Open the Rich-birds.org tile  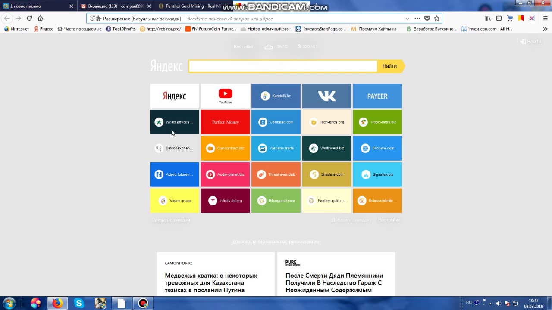(x=326, y=122)
